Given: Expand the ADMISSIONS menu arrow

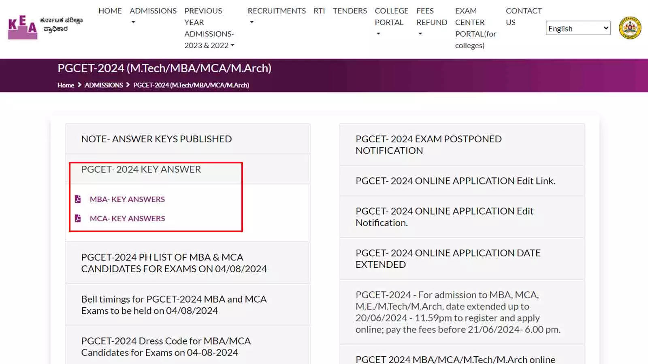Looking at the screenshot, I should [x=133, y=22].
